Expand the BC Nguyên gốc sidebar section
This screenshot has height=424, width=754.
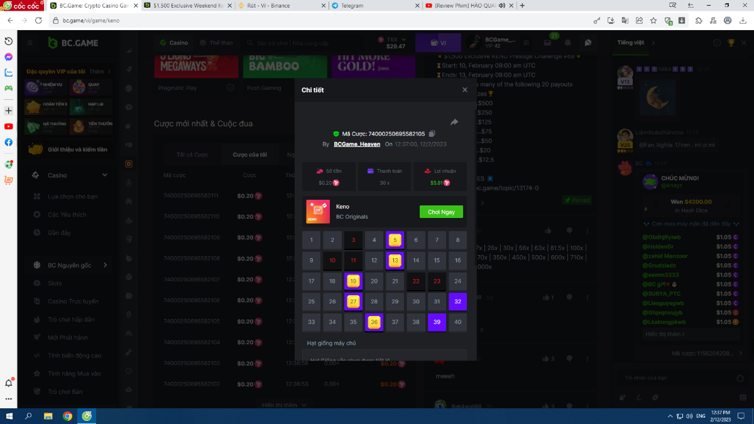[105, 265]
